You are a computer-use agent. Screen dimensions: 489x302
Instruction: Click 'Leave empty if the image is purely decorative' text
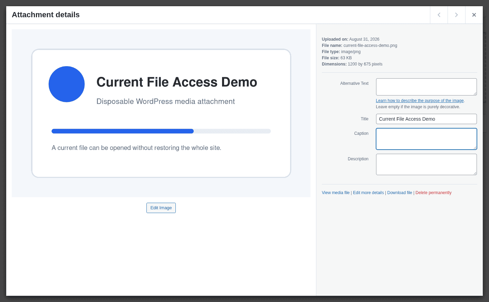pos(418,107)
